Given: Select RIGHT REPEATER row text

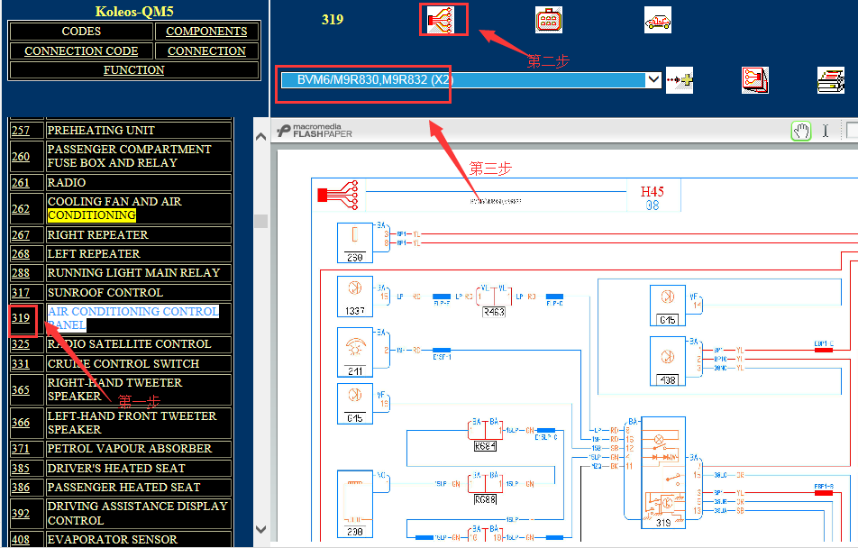Looking at the screenshot, I should coord(97,235).
